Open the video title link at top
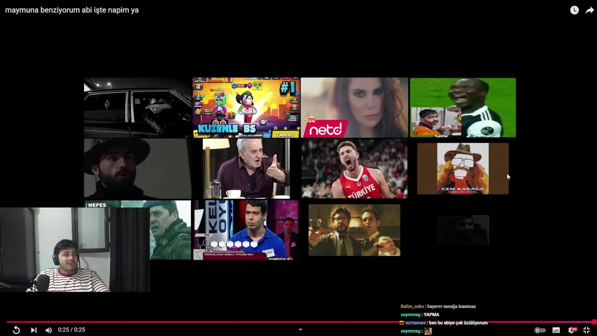Image resolution: width=597 pixels, height=336 pixels. 72,10
